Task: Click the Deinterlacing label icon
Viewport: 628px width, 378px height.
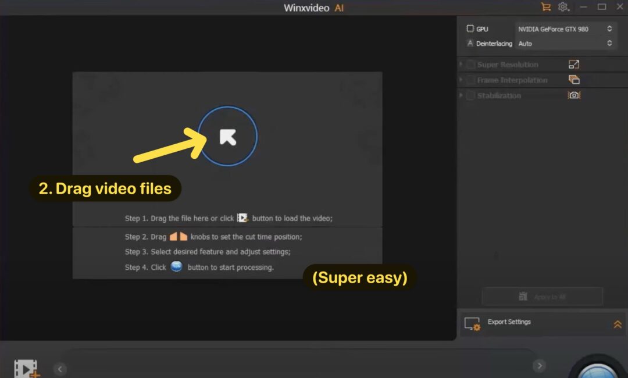Action: tap(470, 43)
